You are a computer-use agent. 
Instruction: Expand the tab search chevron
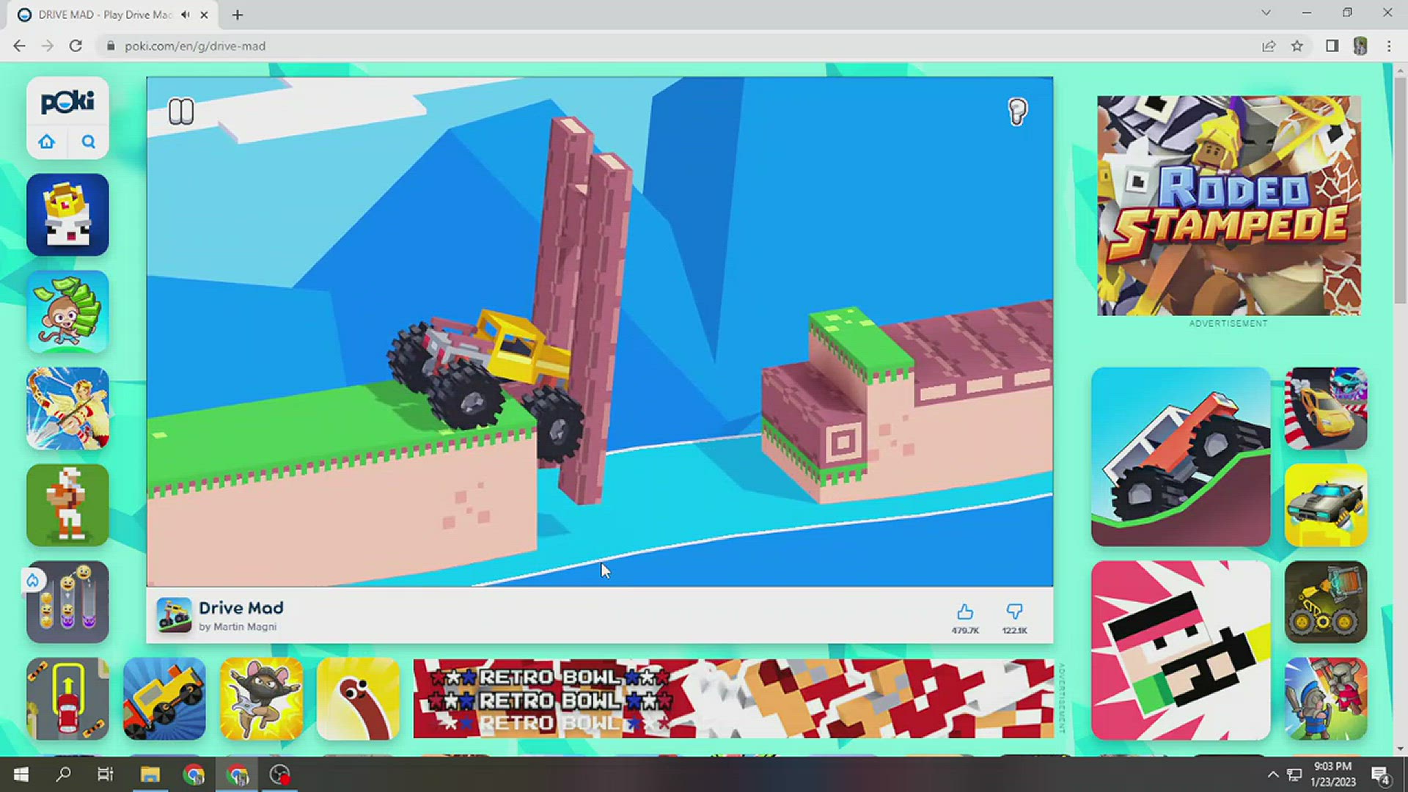coord(1266,13)
